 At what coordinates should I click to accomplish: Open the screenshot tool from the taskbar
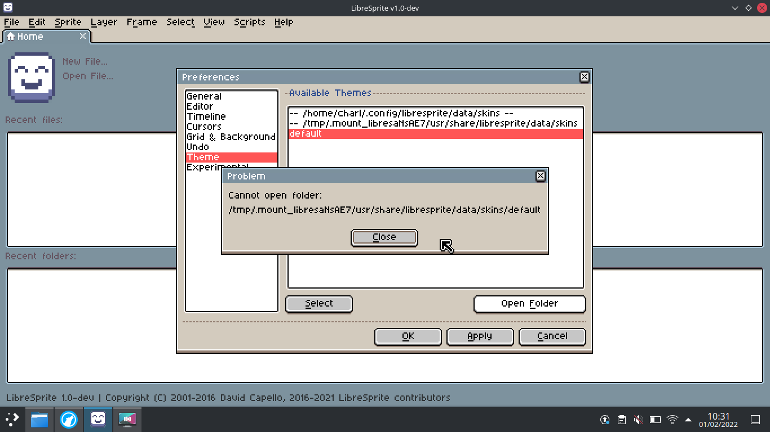tap(127, 419)
